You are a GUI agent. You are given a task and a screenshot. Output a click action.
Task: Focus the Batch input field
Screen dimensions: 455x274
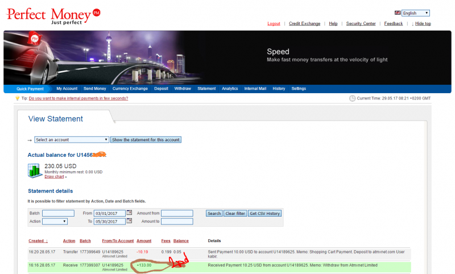pyautogui.click(x=58, y=213)
